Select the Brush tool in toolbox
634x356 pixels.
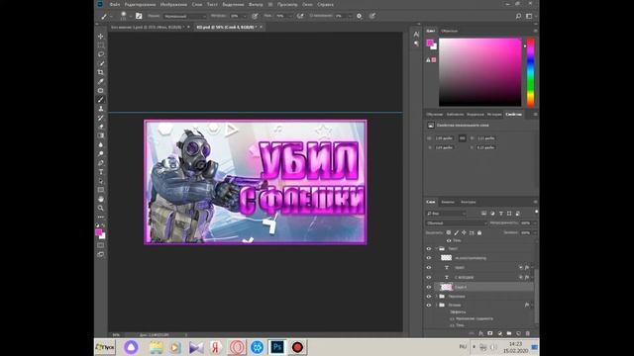(101, 100)
